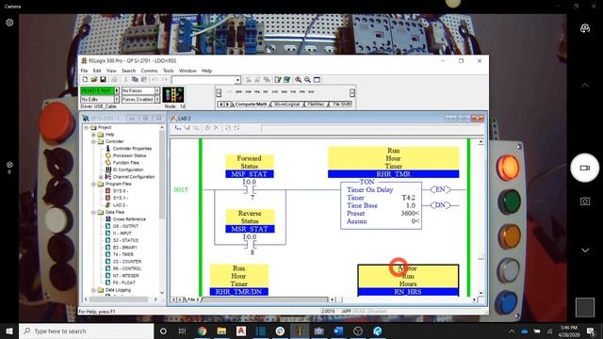
Task: Open the Forces Disabled dropdown
Action: coord(157,99)
